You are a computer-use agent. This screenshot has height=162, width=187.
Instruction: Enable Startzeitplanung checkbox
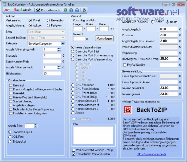pos(11,101)
